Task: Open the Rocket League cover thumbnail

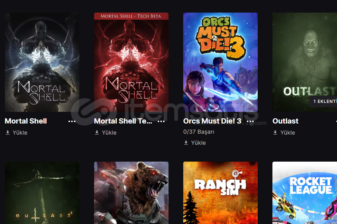Action: pyautogui.click(x=305, y=193)
